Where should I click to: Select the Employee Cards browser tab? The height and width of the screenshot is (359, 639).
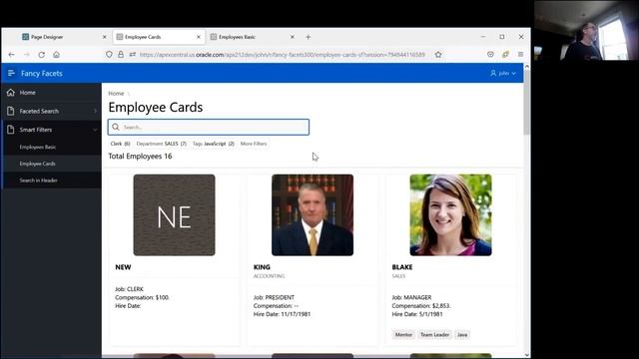coord(159,37)
